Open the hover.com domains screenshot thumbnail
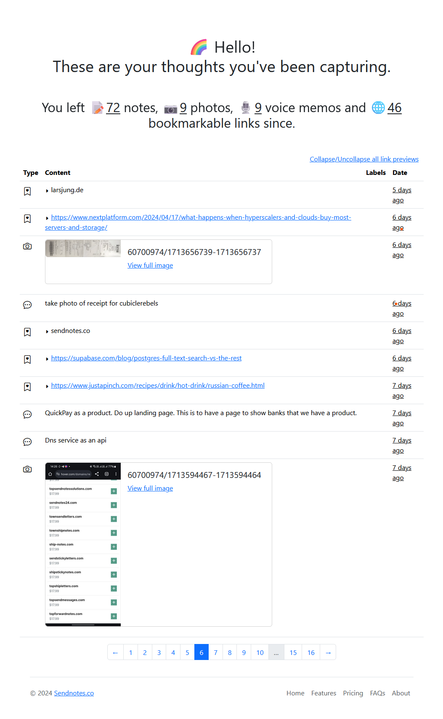Viewport: 443px width, 719px height. coord(83,545)
